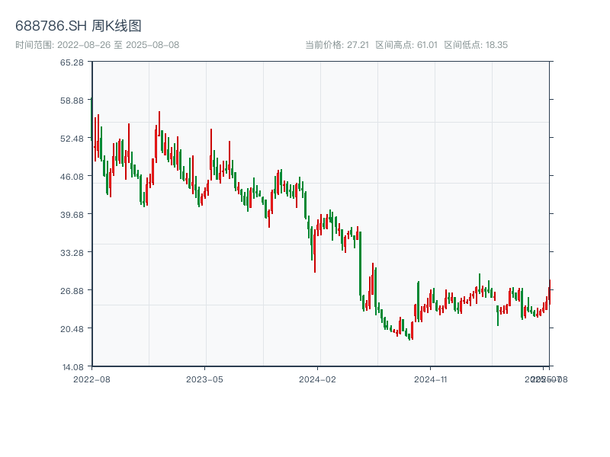610x457 pixels.
Task: Click the chart title 688786.SH 周K线图
Action: (x=79, y=26)
